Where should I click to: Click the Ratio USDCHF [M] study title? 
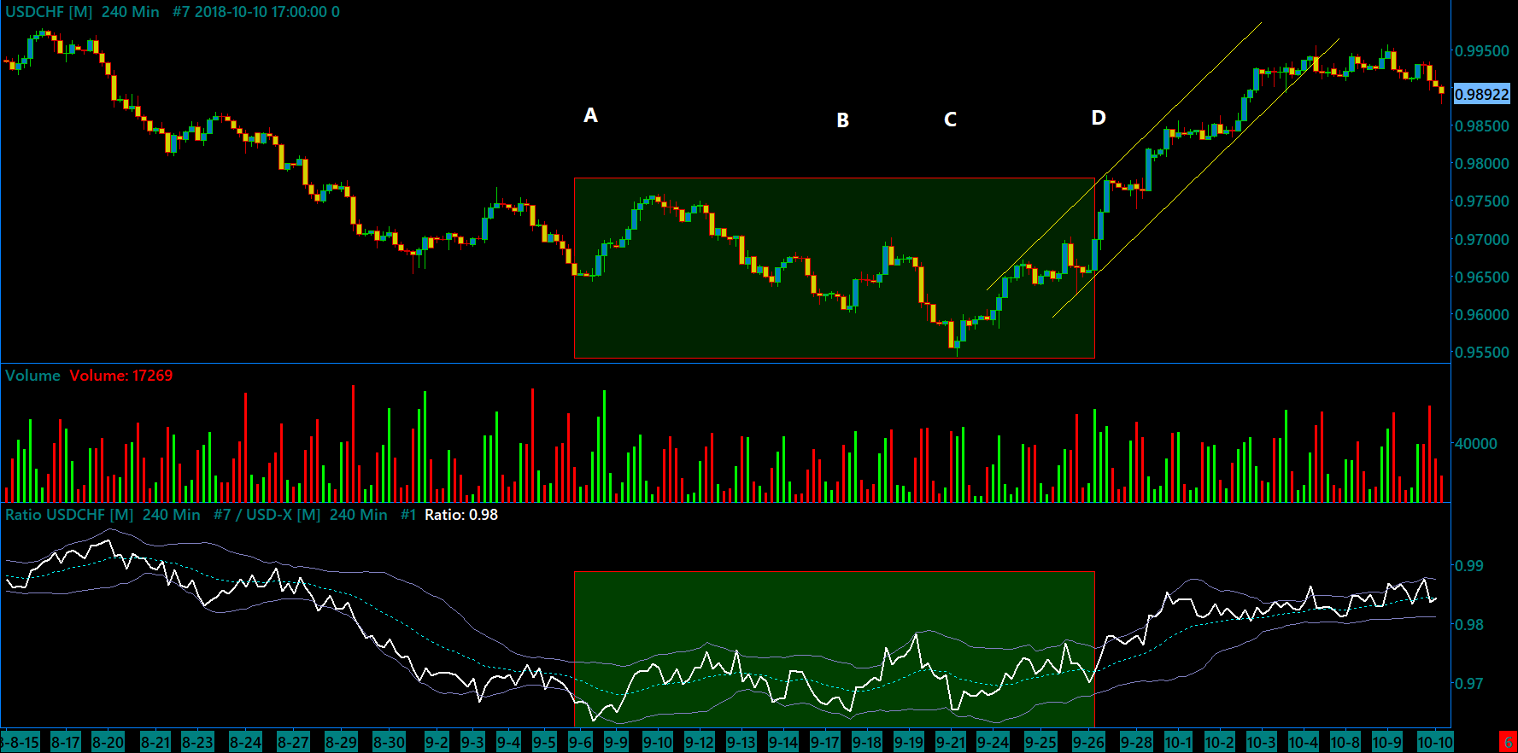point(69,515)
